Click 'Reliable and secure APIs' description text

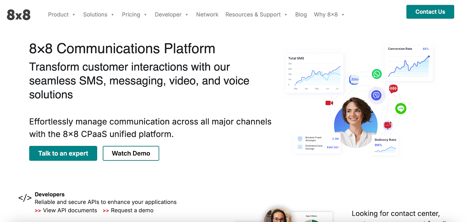[x=105, y=202]
